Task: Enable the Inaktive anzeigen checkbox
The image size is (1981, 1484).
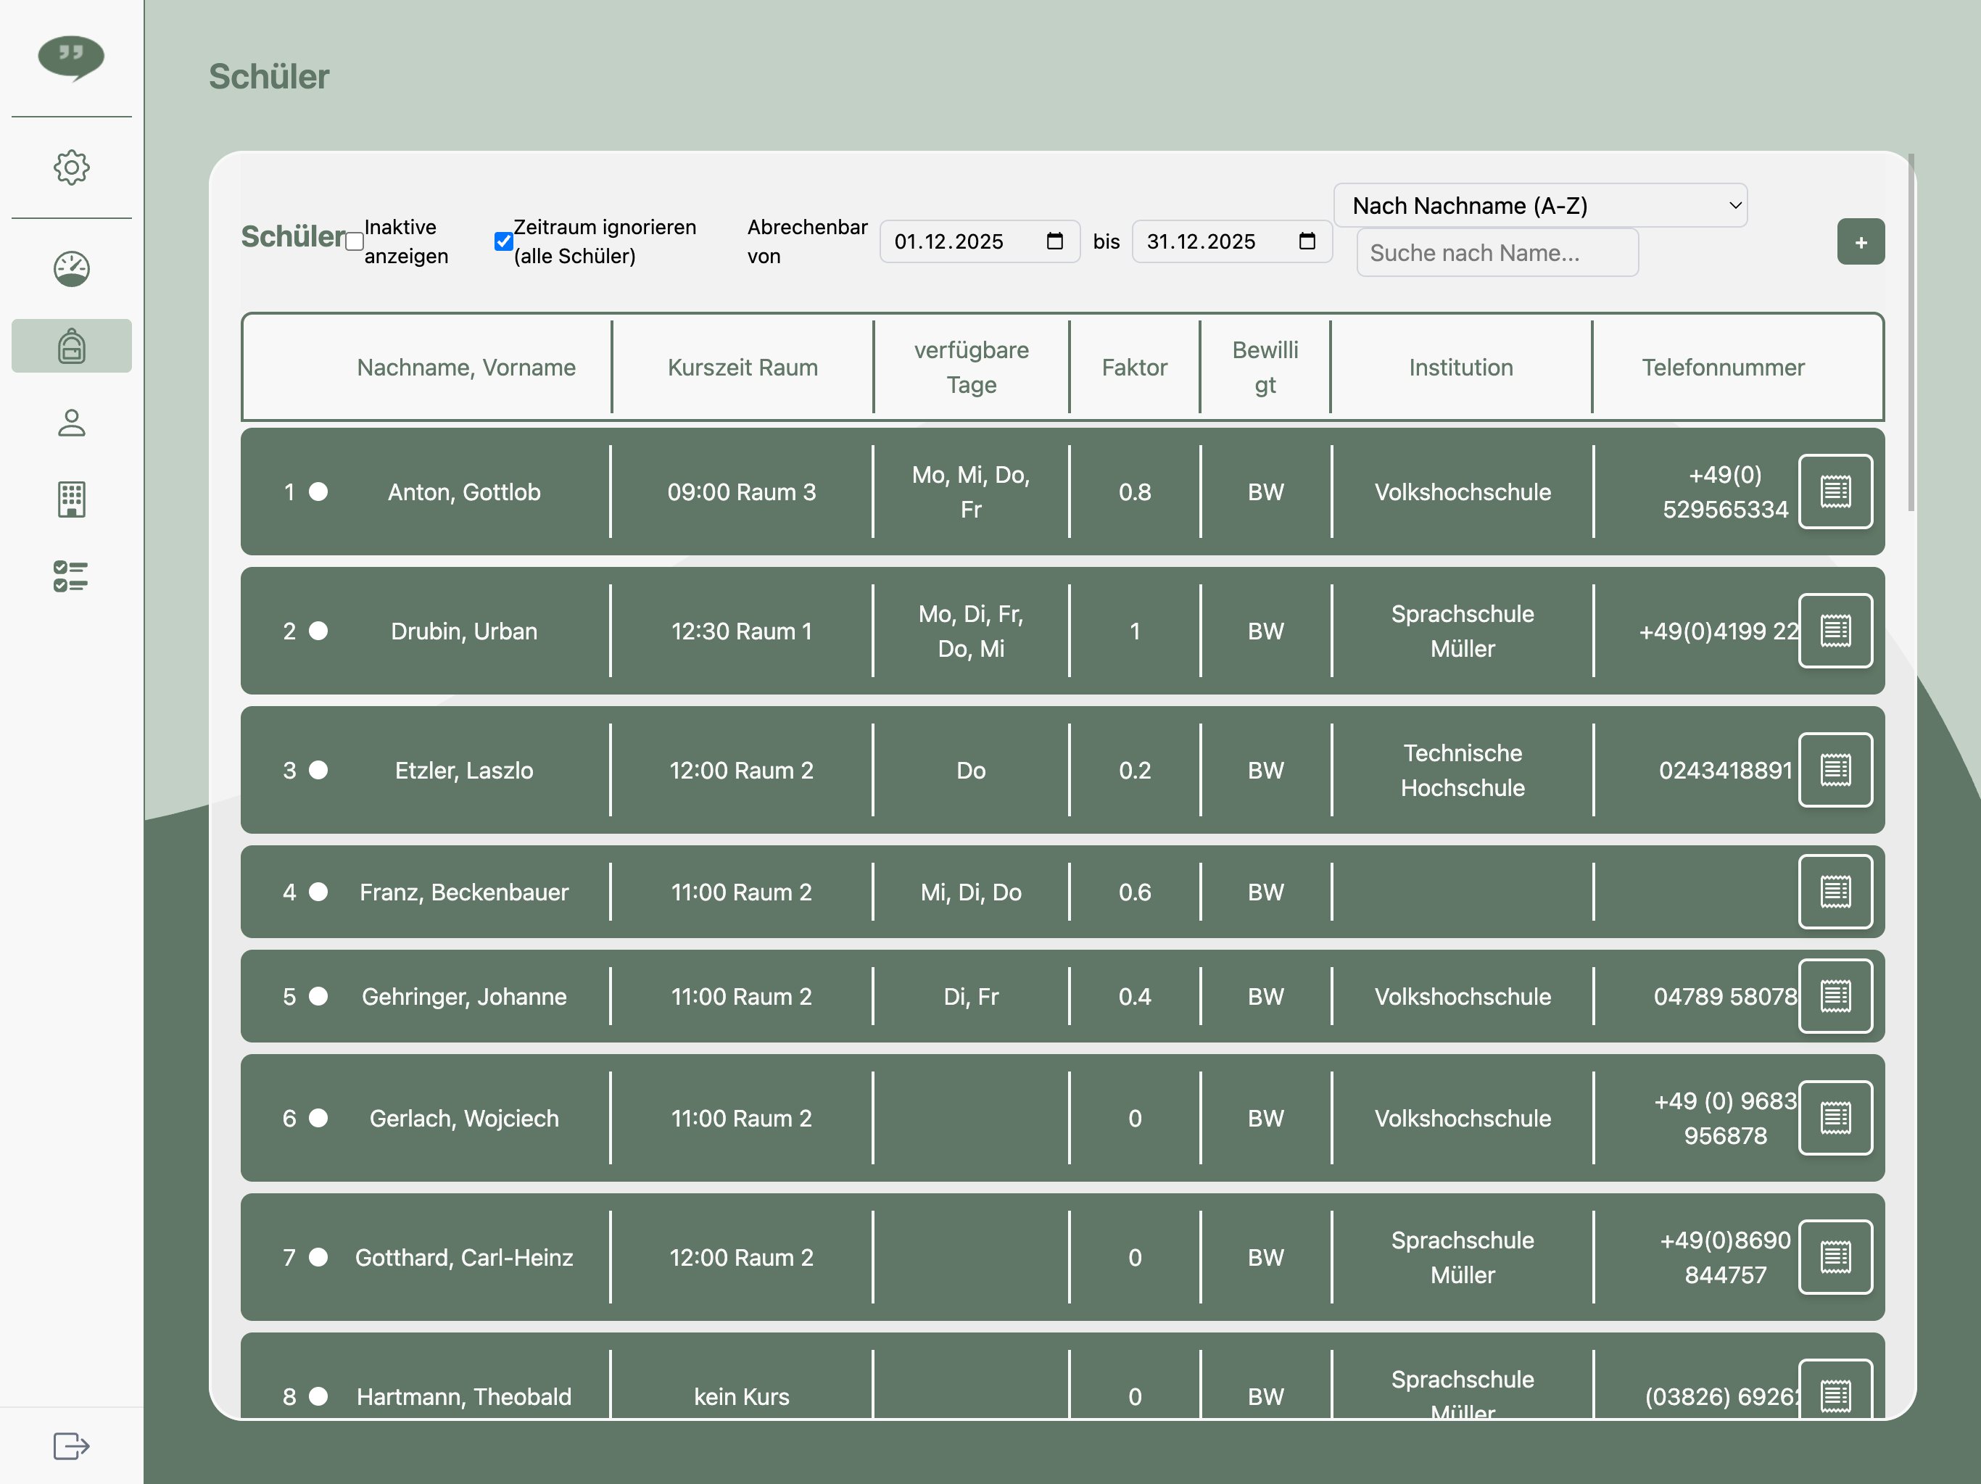Action: click(355, 242)
